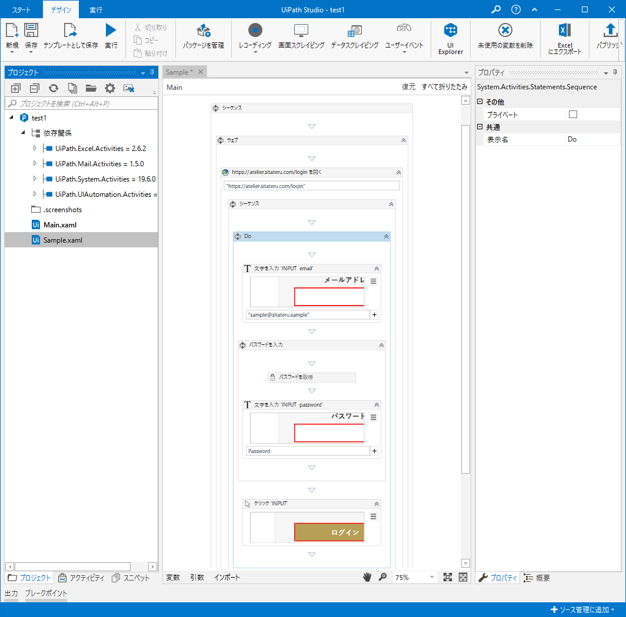Click ソース管理に追加 in status bar
This screenshot has height=617, width=626.
point(582,609)
